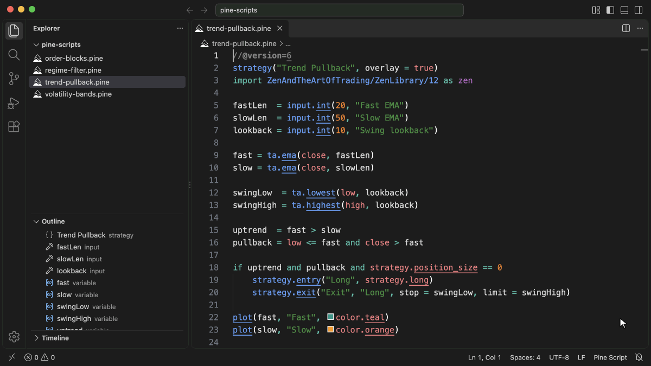Split the editor to the right

(626, 28)
